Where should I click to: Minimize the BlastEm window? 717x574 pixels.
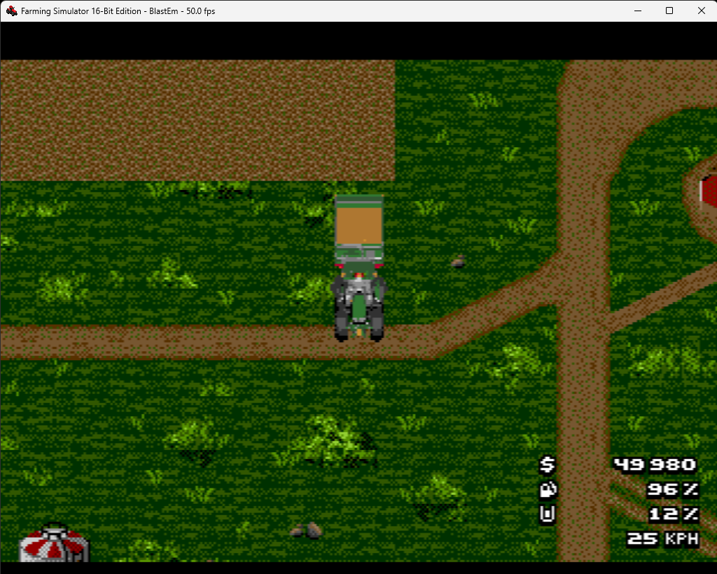click(638, 11)
